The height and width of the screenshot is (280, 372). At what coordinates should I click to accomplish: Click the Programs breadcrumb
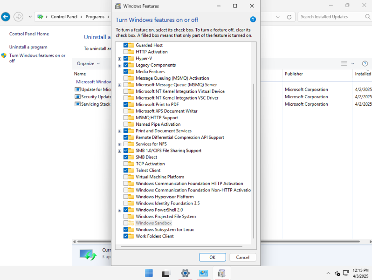coord(95,17)
